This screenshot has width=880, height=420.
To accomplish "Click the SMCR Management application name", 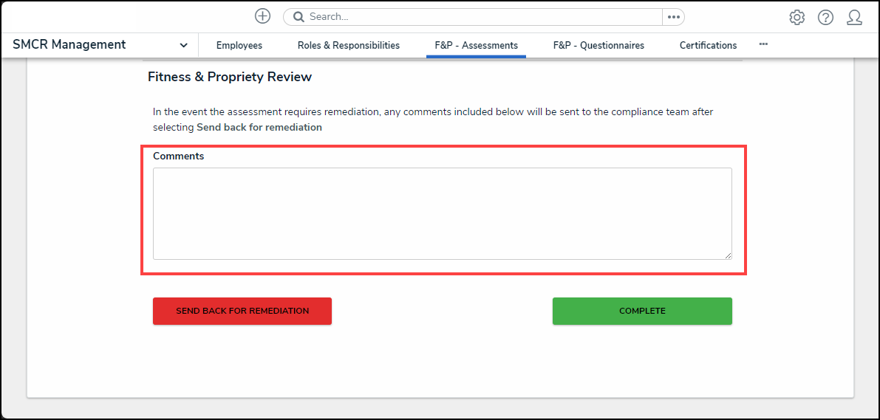I will [x=69, y=45].
